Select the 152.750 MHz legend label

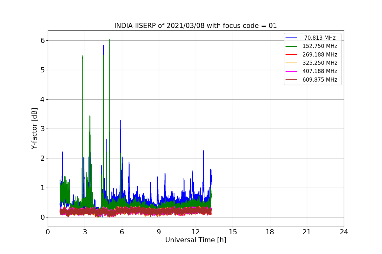click(320, 46)
